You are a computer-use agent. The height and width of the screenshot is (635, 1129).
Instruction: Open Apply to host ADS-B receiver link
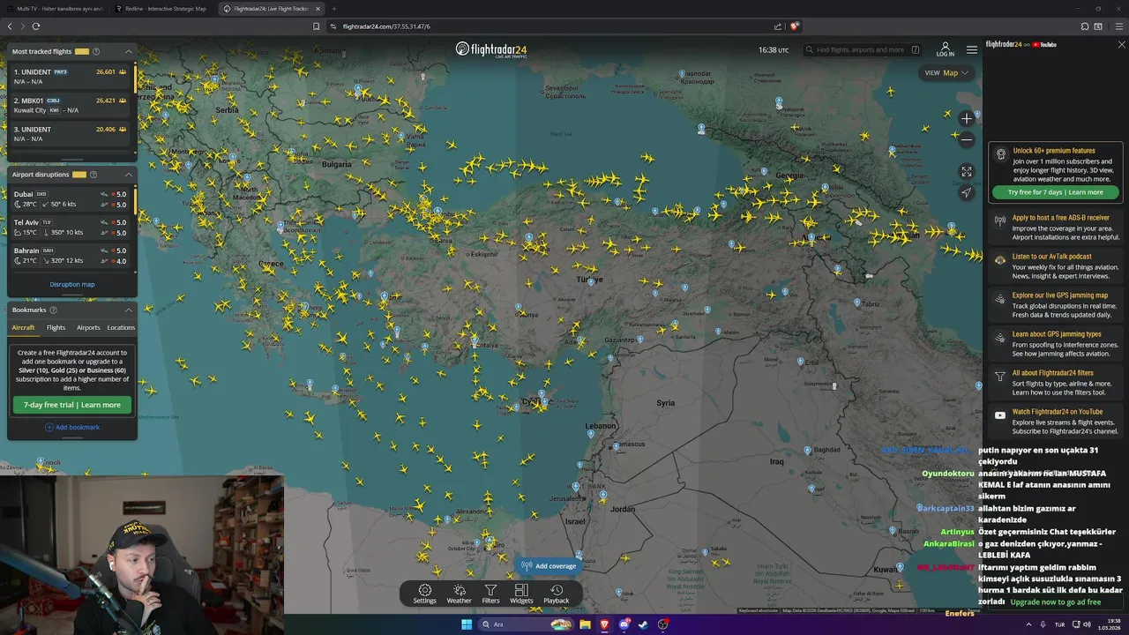pyautogui.click(x=1056, y=227)
